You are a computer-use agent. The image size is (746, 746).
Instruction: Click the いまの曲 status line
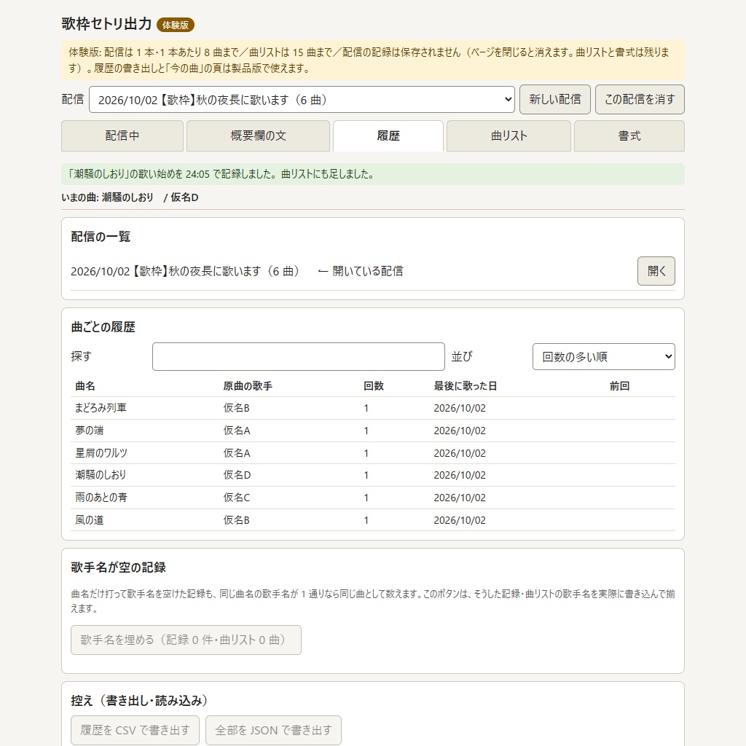click(130, 197)
